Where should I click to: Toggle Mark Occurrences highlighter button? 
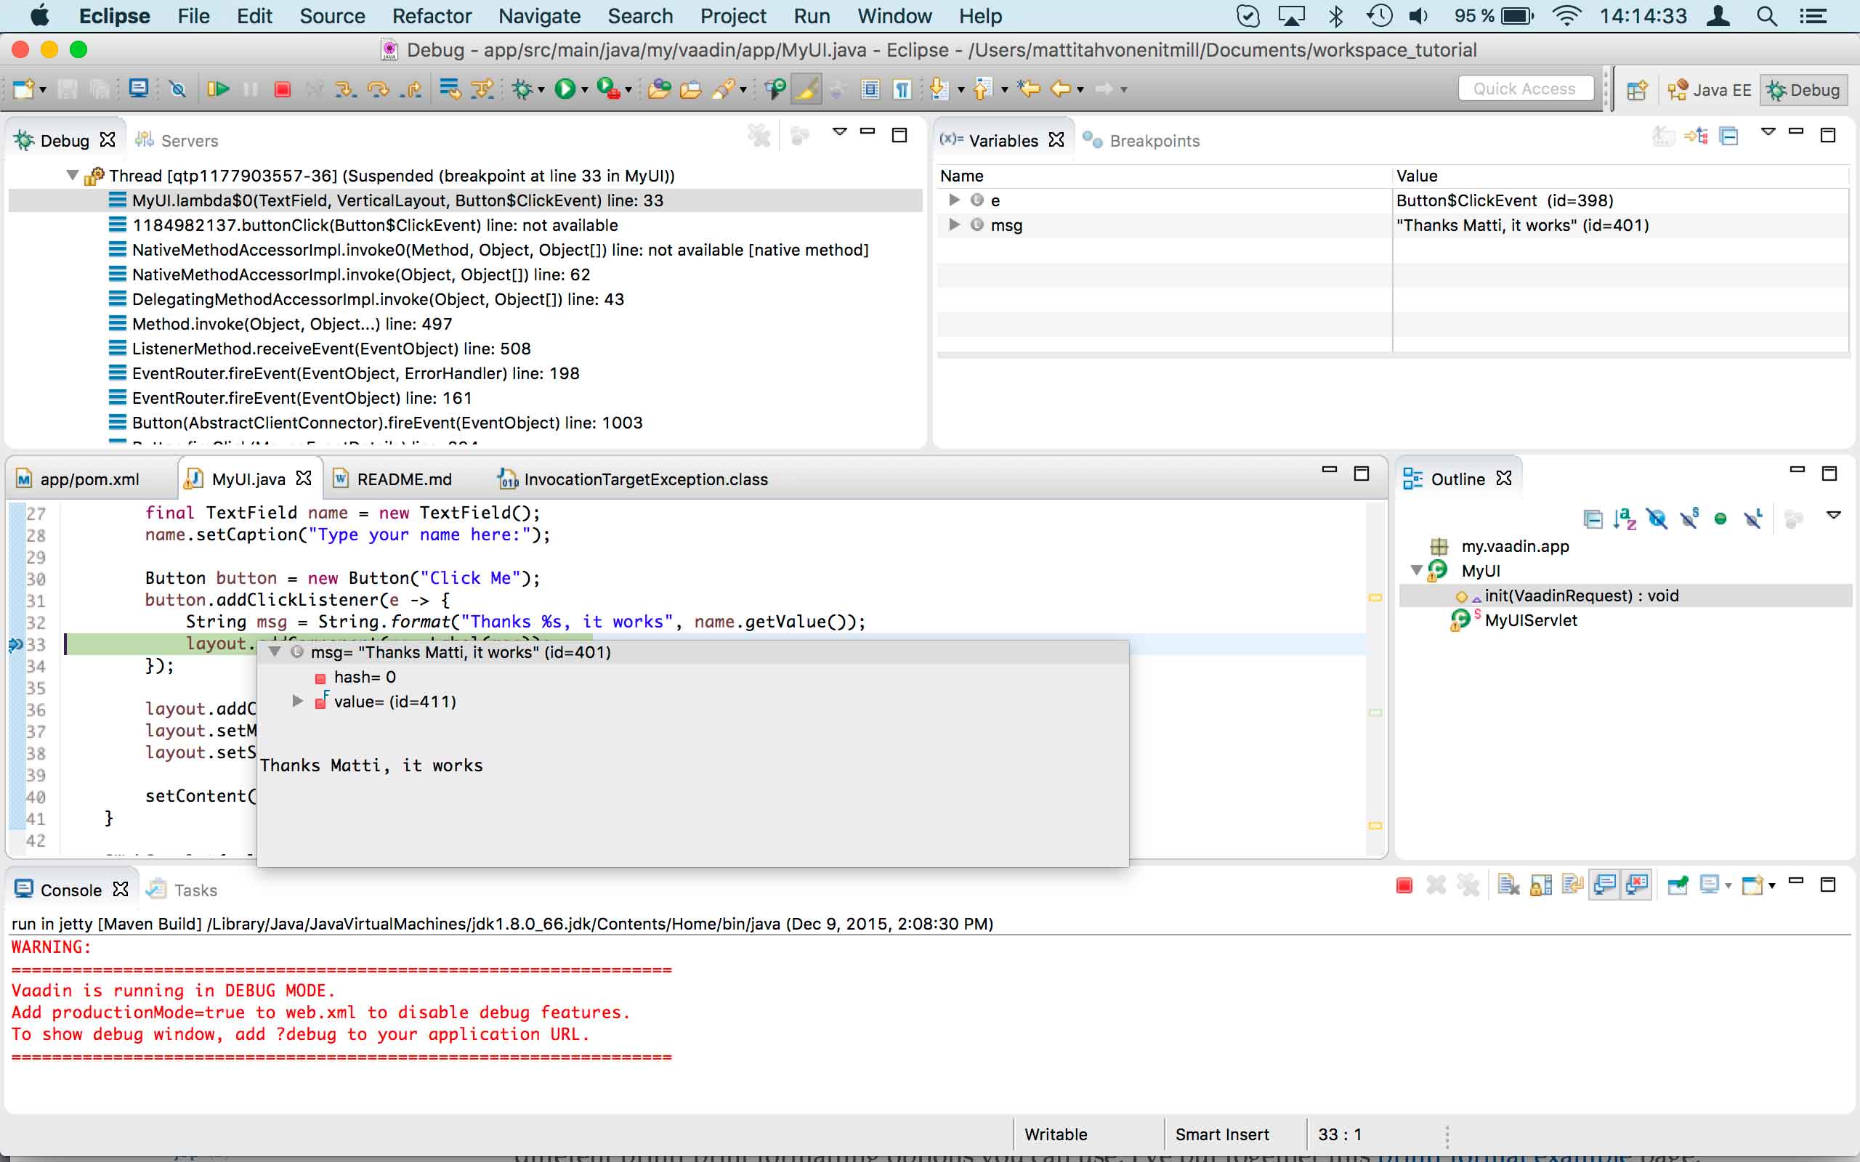click(806, 89)
